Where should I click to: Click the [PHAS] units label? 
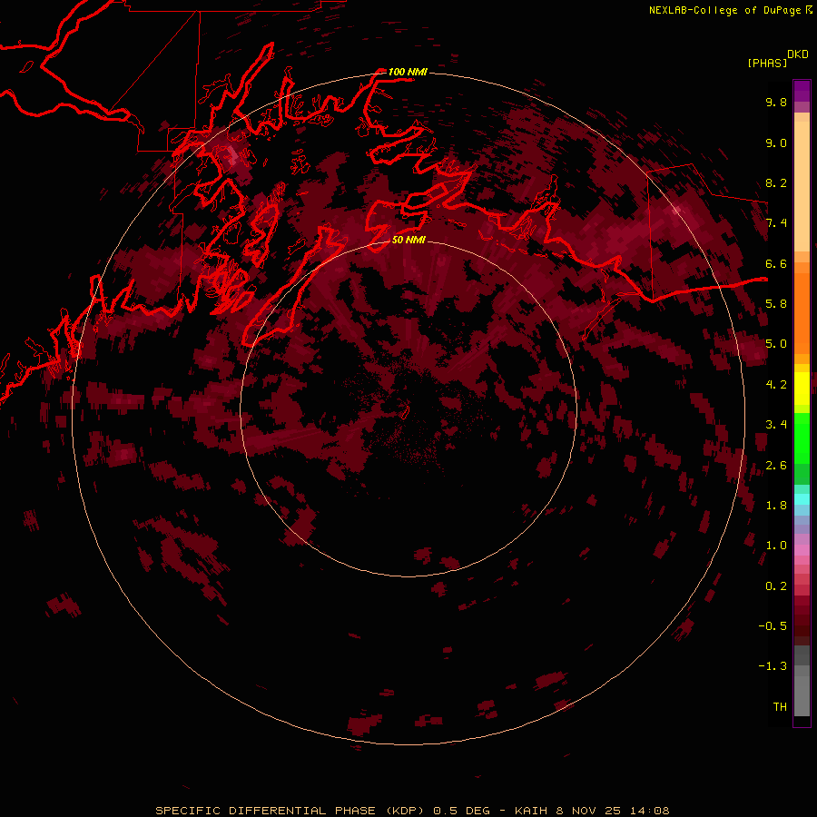(x=767, y=64)
